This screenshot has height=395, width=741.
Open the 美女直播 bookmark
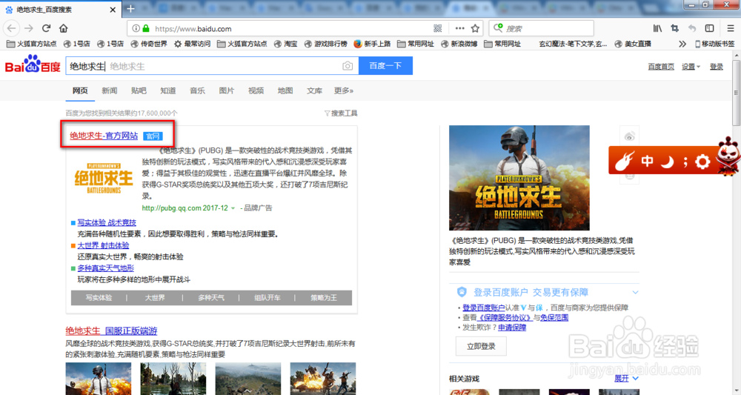click(x=633, y=44)
